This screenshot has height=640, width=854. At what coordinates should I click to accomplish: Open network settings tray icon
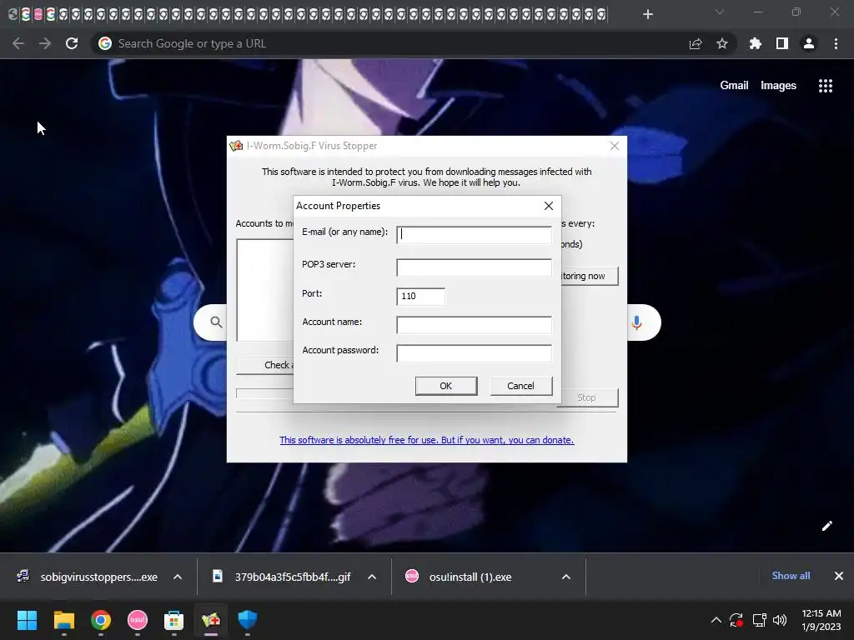[759, 620]
